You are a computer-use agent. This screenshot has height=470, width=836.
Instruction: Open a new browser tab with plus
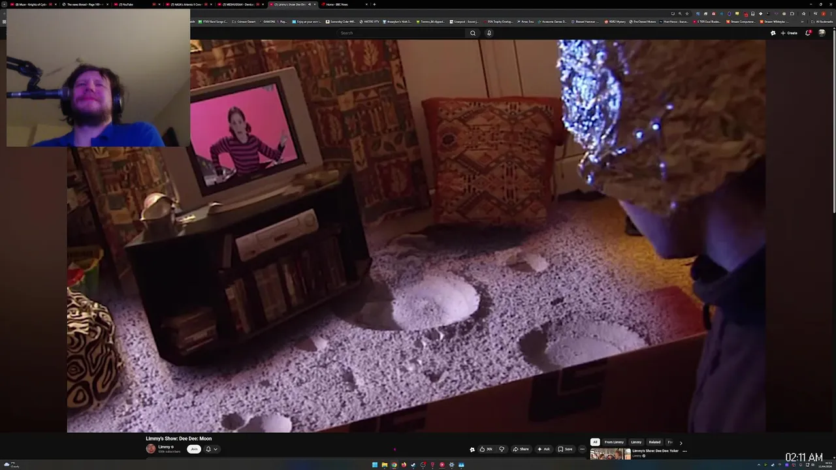374,5
